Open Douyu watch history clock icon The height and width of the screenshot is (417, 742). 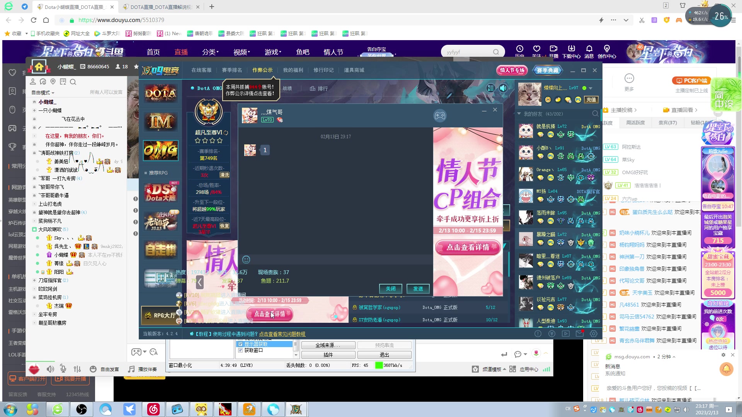[519, 49]
